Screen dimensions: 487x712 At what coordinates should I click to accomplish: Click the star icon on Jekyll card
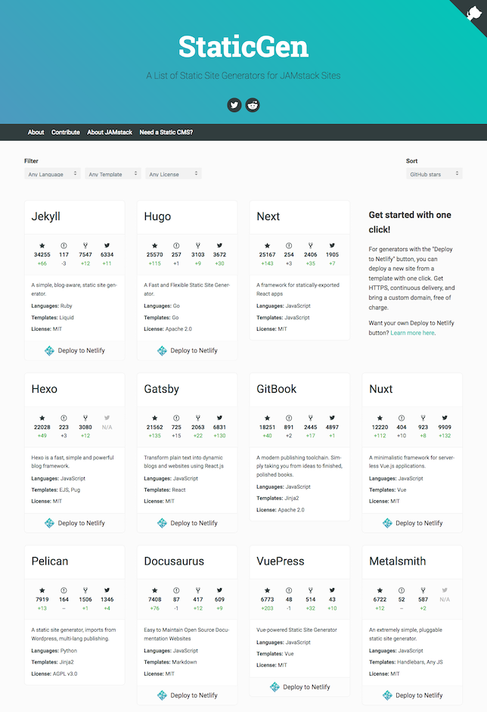click(42, 246)
